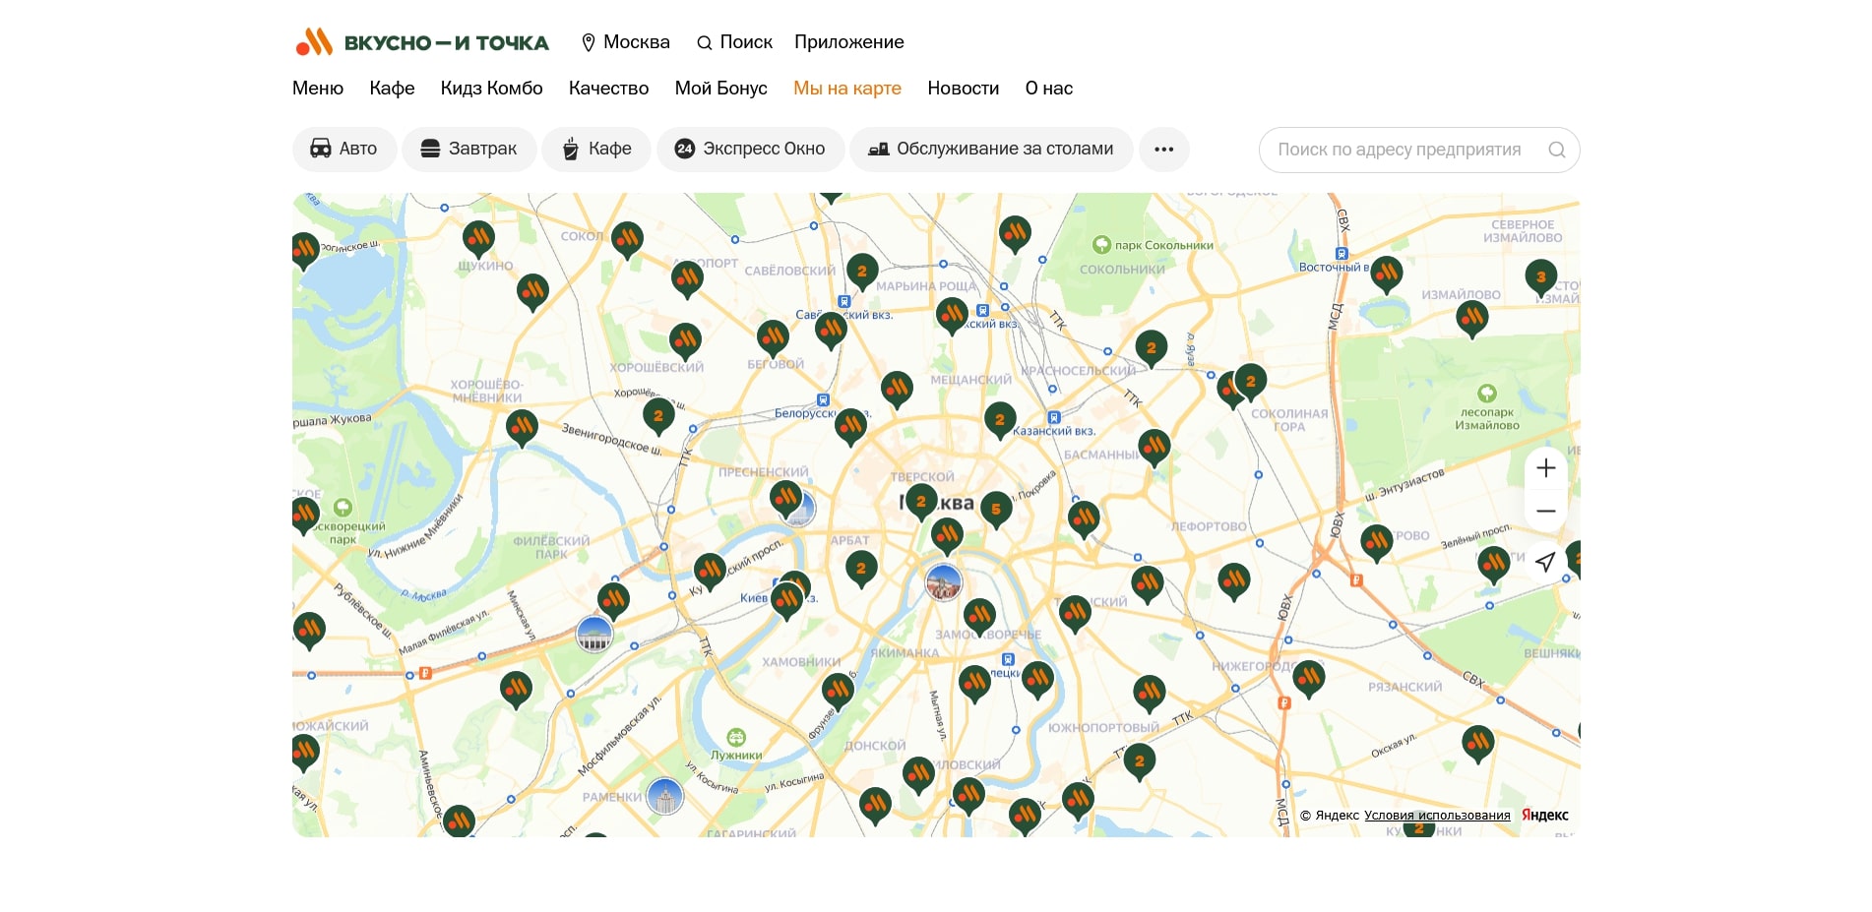Click the парк Сокольники park marker
Viewport: 1872px width, 912px height.
click(1102, 245)
